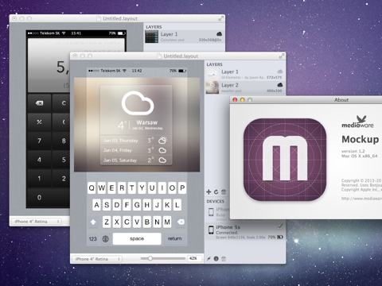Image resolution: width=382 pixels, height=286 pixels.
Task: Open the mediaware website link
Action: pos(361,199)
